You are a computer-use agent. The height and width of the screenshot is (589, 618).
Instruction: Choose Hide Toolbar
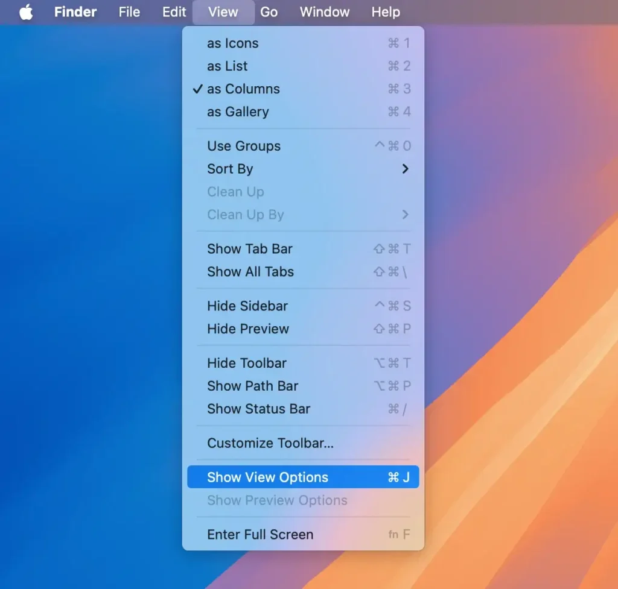pyautogui.click(x=303, y=363)
